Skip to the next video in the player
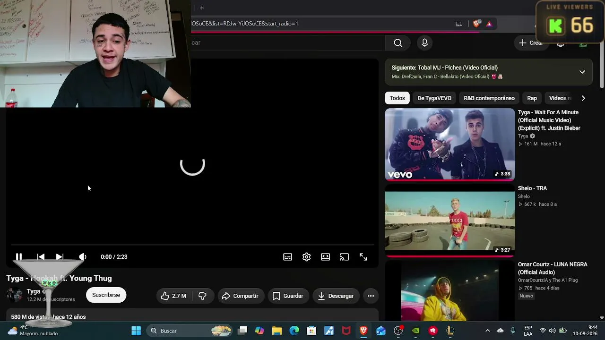Viewport: 605px width, 340px height. [x=60, y=257]
